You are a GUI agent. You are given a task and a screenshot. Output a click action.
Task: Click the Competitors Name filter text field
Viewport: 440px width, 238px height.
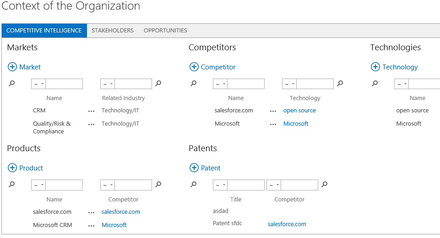tap(246, 84)
